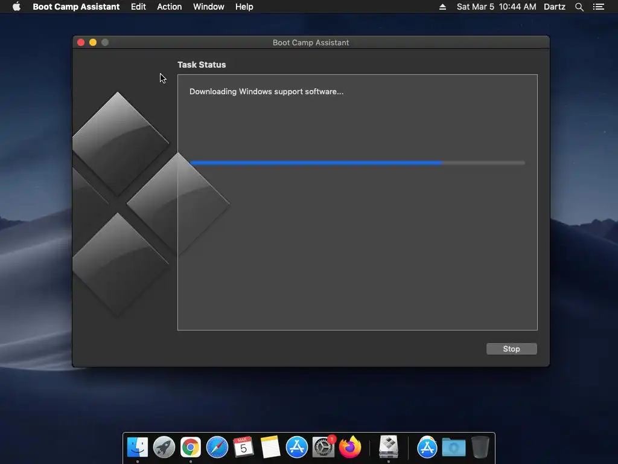Stop the Windows support software download
The height and width of the screenshot is (464, 618).
coord(511,349)
